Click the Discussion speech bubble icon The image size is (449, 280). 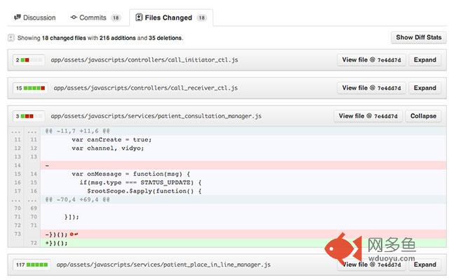18,17
